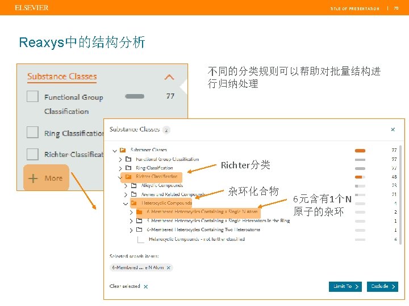Select the Functional Group Classification tree row
The height and width of the screenshot is (306, 409).
coord(167,159)
